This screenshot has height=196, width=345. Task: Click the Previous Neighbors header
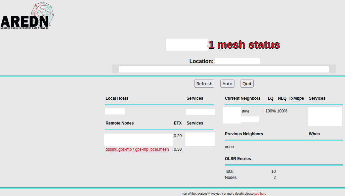pyautogui.click(x=244, y=134)
